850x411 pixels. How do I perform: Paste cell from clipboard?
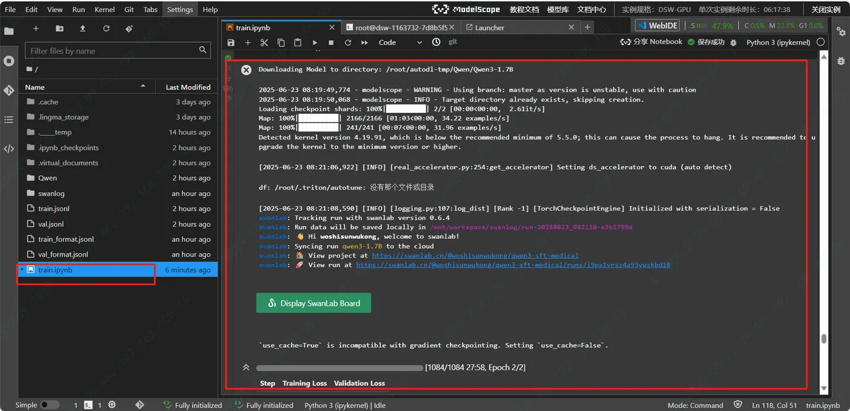(297, 42)
